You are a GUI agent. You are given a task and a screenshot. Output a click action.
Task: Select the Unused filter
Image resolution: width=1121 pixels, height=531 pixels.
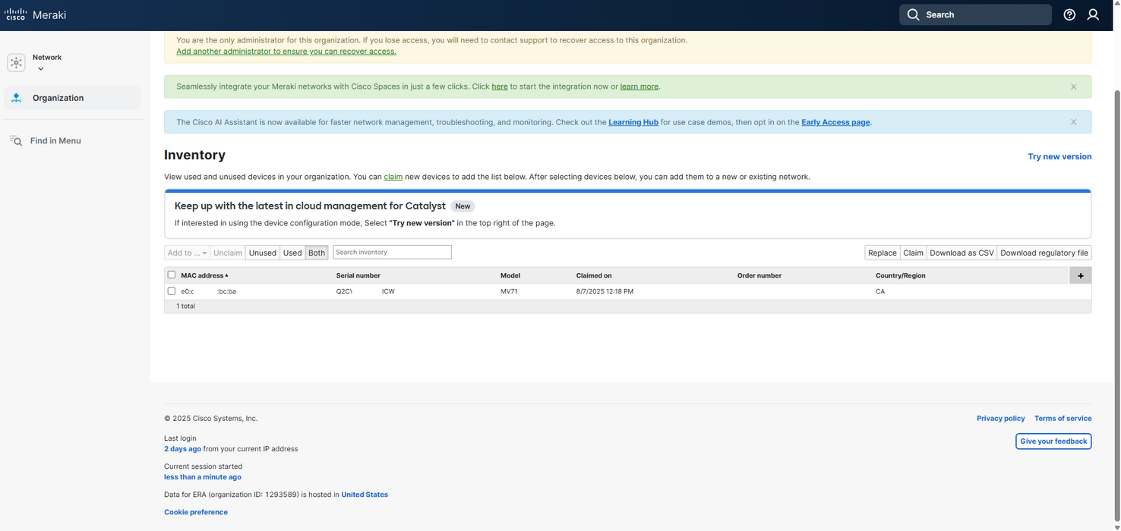[263, 253]
